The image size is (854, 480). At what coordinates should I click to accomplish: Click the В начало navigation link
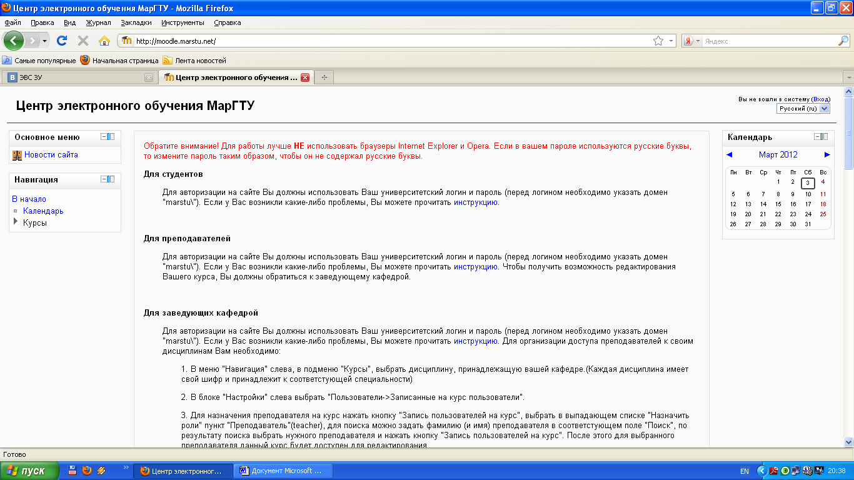tap(29, 199)
